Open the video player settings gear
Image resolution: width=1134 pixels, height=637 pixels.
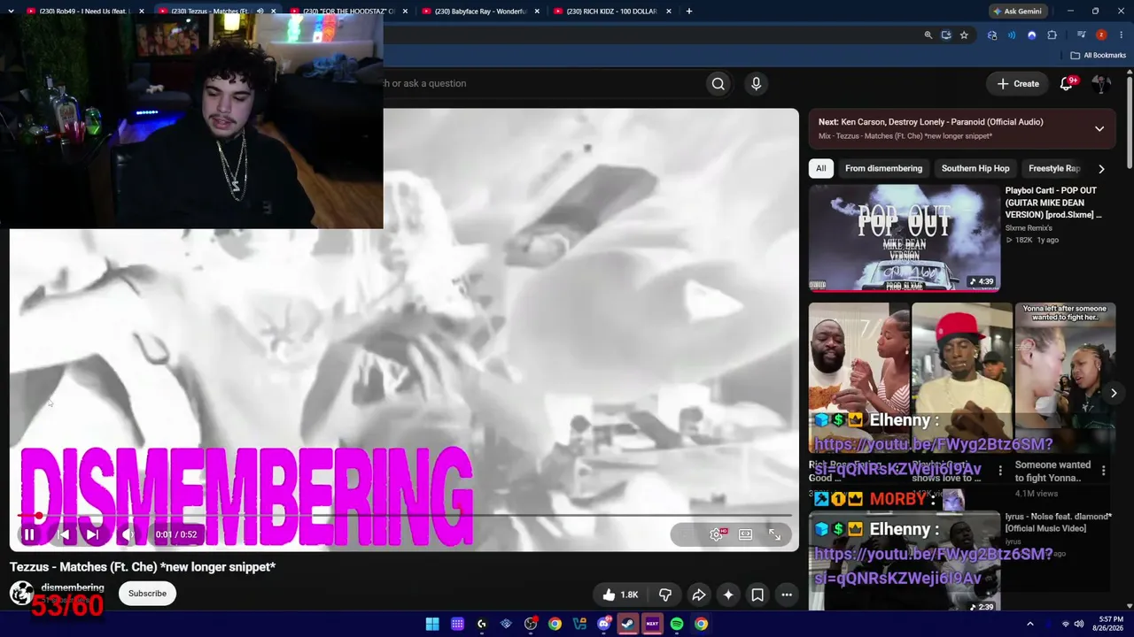716,534
